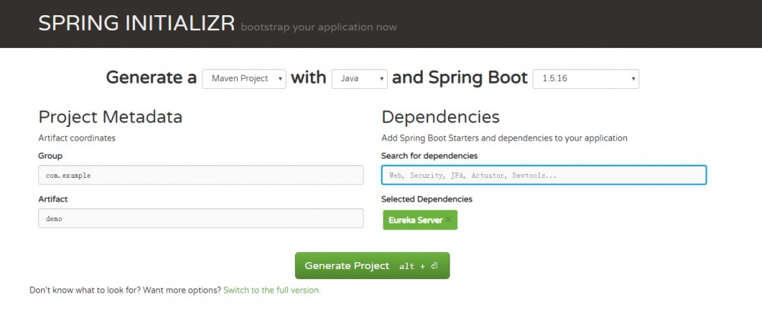Expand the Java language dropdown

tap(359, 78)
